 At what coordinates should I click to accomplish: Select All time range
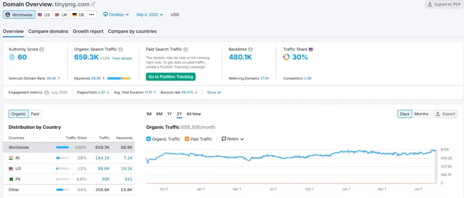point(193,114)
